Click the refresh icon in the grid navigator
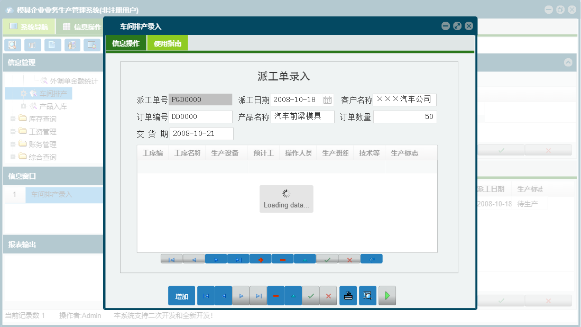 372,259
